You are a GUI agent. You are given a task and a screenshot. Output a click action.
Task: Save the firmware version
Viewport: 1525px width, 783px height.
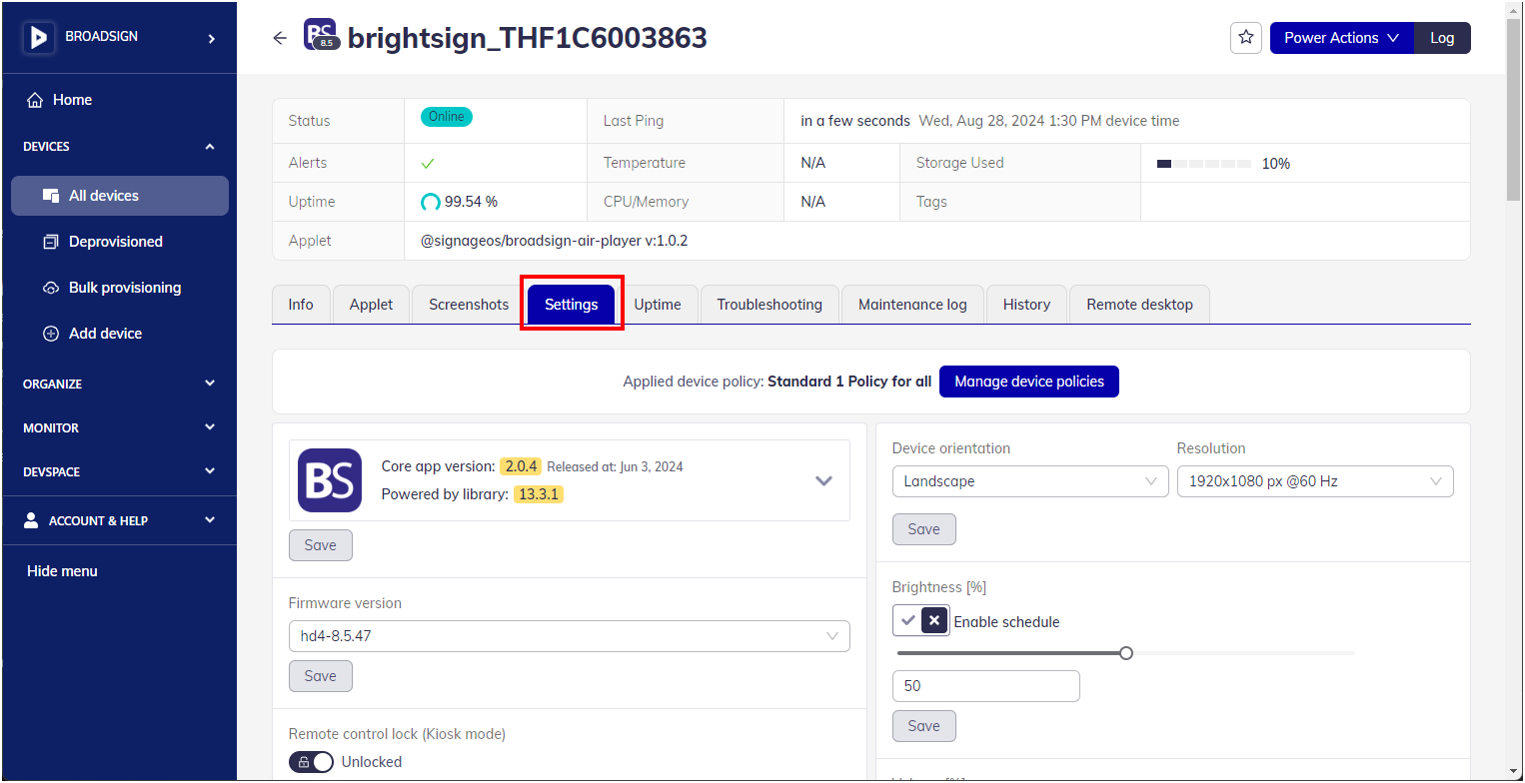click(x=321, y=676)
